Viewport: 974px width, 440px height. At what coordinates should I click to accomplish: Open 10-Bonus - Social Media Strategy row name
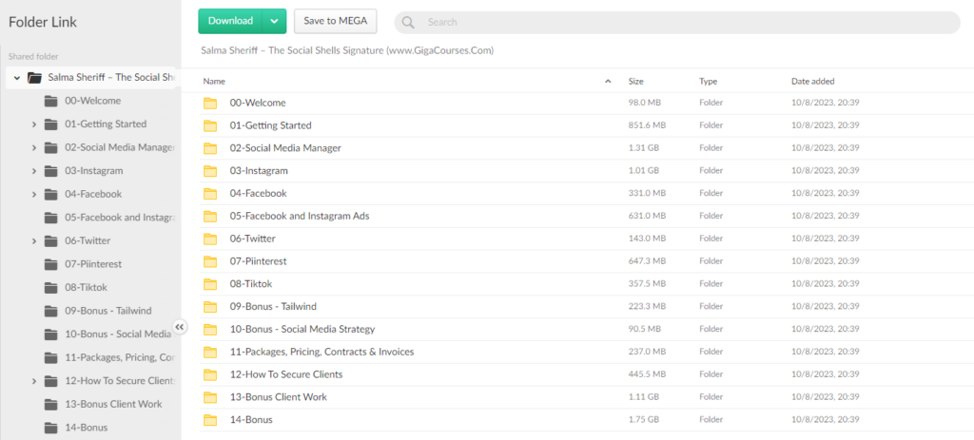tap(302, 329)
